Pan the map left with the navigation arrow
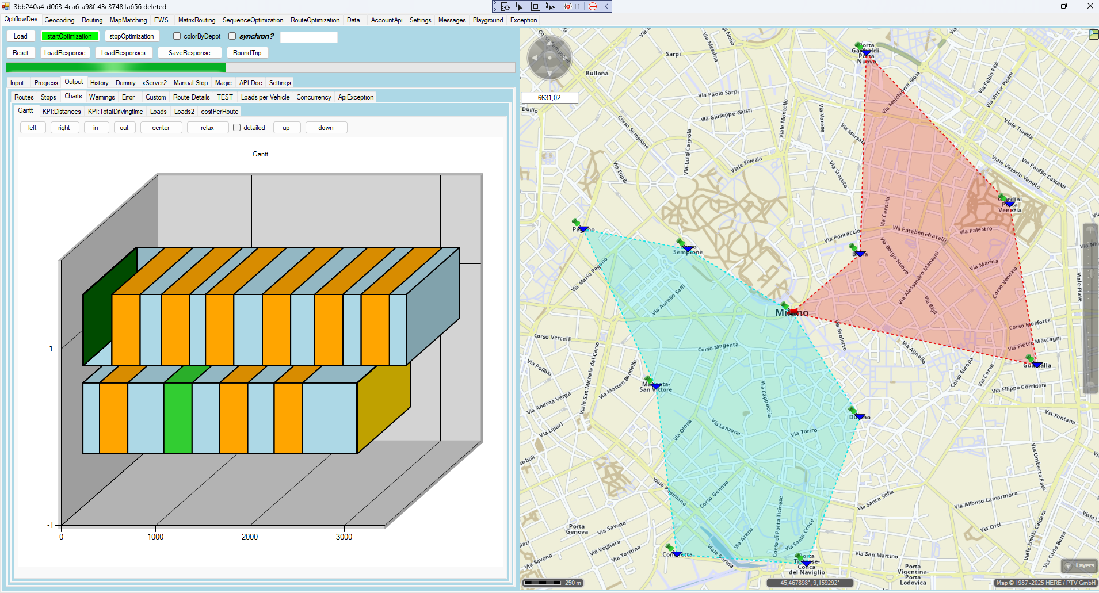Viewport: 1099px width, 593px height. 535,58
